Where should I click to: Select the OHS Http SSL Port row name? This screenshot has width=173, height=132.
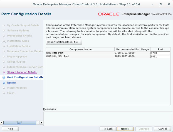tap(58, 56)
